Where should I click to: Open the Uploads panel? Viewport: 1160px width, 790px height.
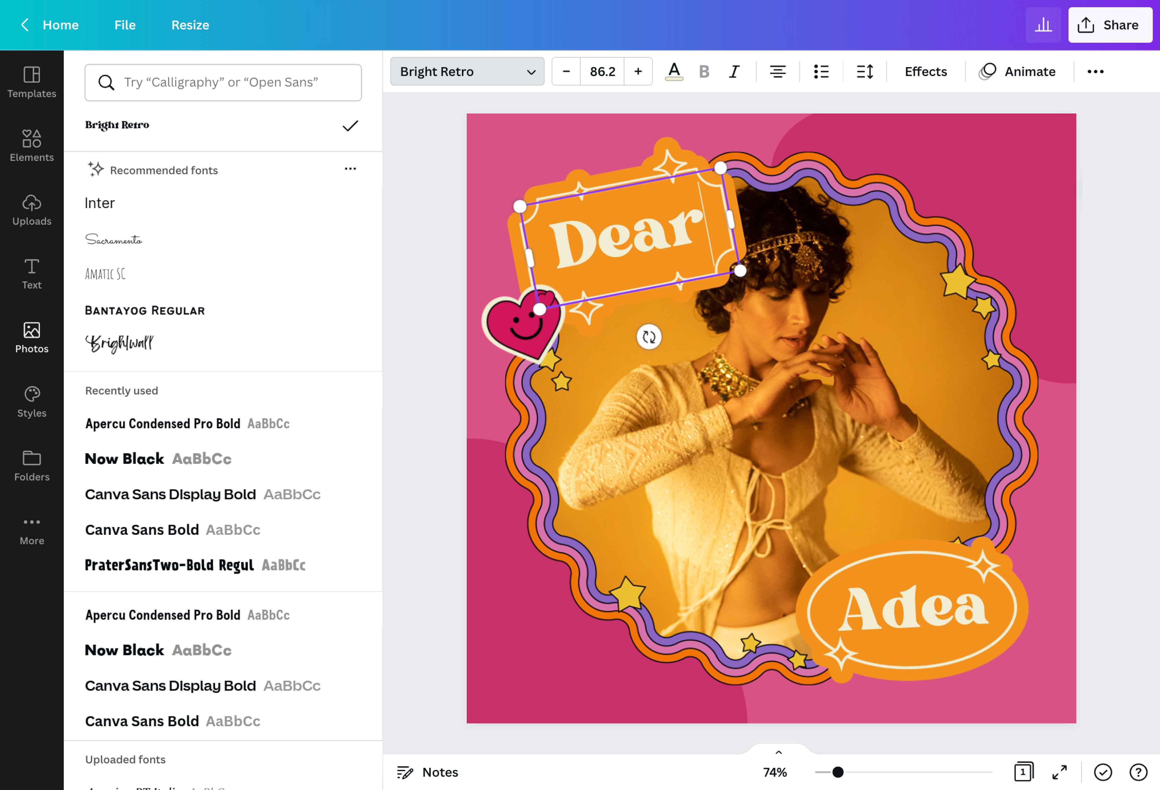31,209
